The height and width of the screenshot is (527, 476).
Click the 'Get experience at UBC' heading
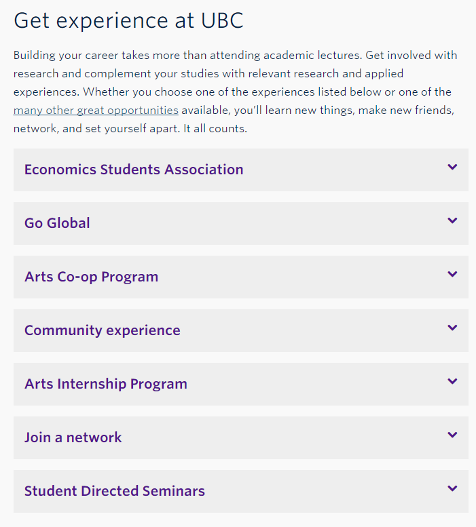pos(128,20)
